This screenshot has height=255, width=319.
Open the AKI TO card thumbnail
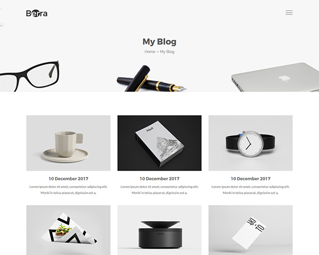[x=250, y=230]
